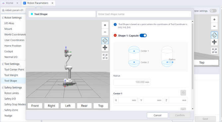This screenshot has height=122, width=222.
Task: Click the fit view icon in dialog viewer
Action: [105, 57]
